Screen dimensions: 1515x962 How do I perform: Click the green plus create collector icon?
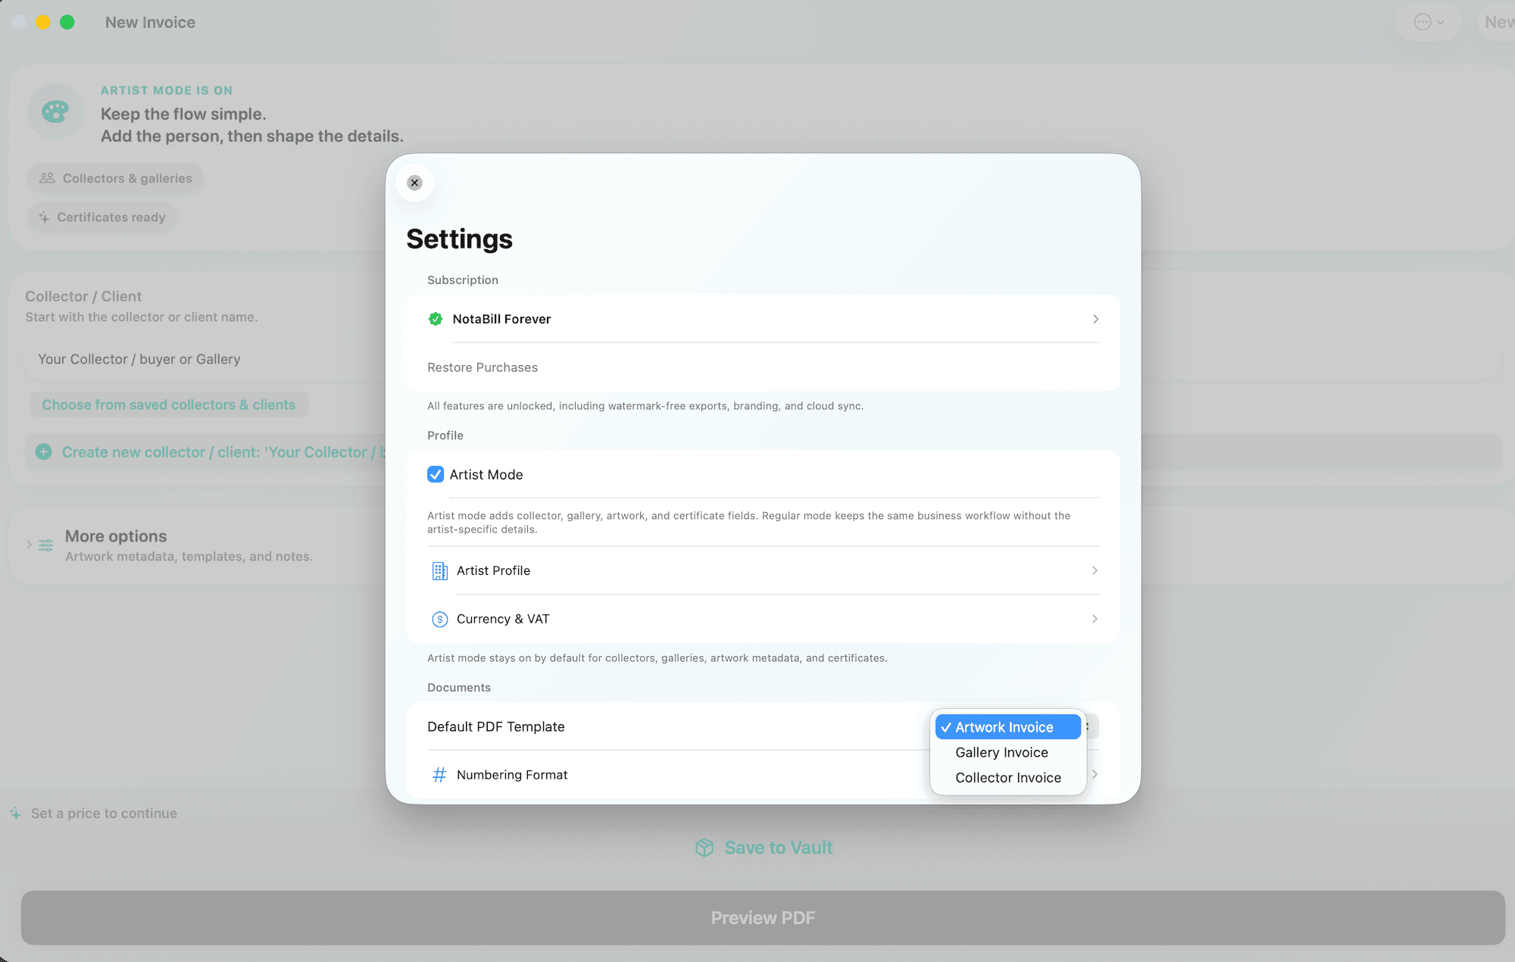click(44, 452)
